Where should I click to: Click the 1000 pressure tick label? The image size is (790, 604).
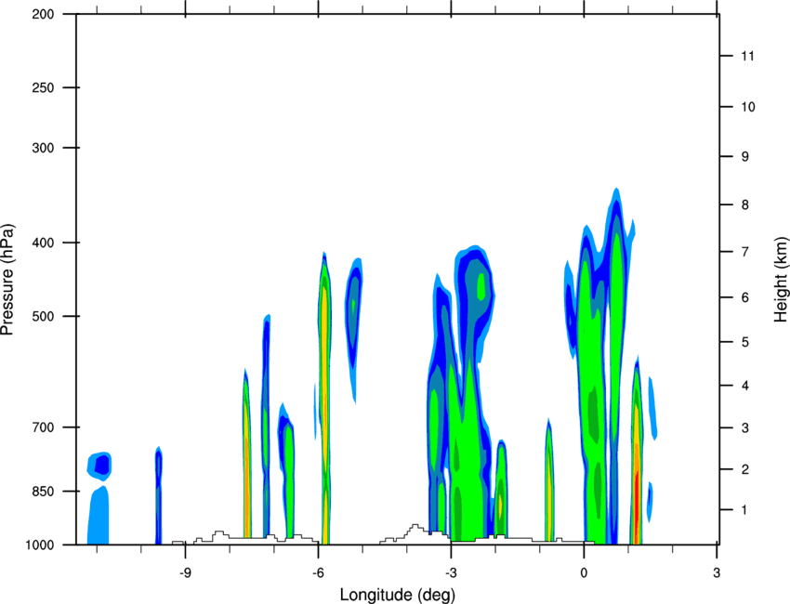[40, 545]
